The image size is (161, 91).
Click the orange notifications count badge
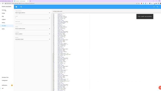(12, 85)
